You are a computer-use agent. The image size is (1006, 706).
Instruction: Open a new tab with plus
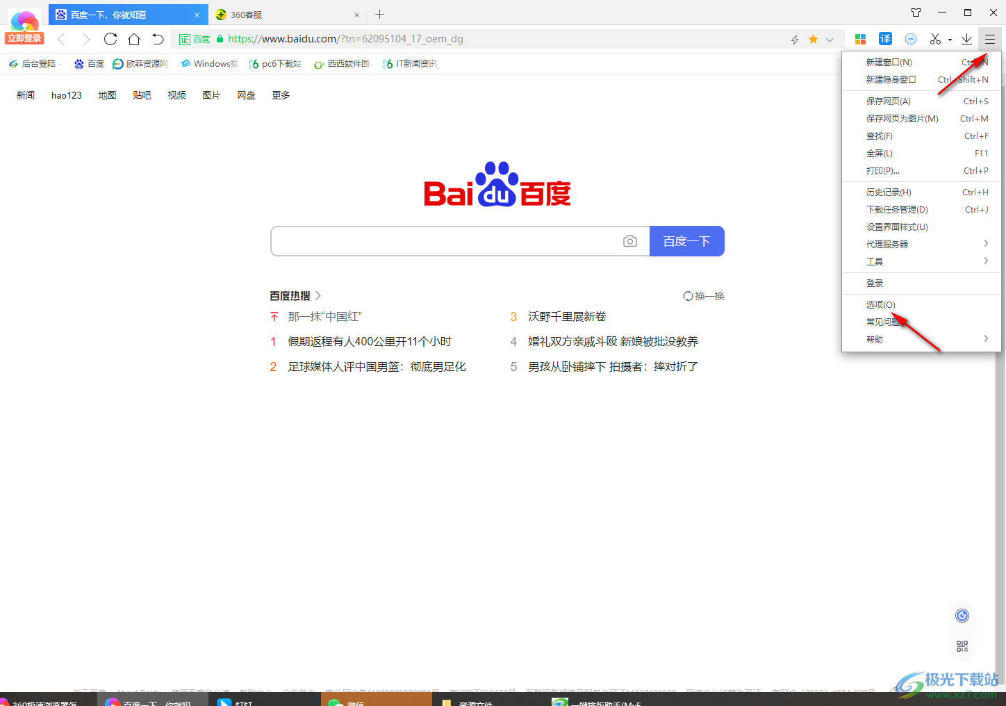(379, 14)
